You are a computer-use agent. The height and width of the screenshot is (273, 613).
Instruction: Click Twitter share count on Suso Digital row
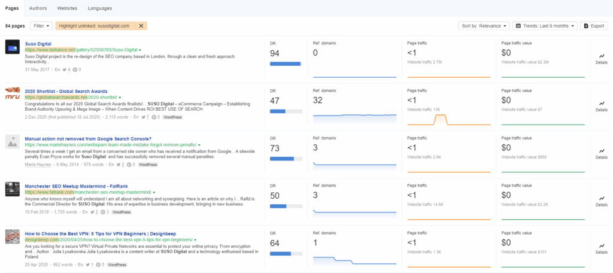click(68, 69)
